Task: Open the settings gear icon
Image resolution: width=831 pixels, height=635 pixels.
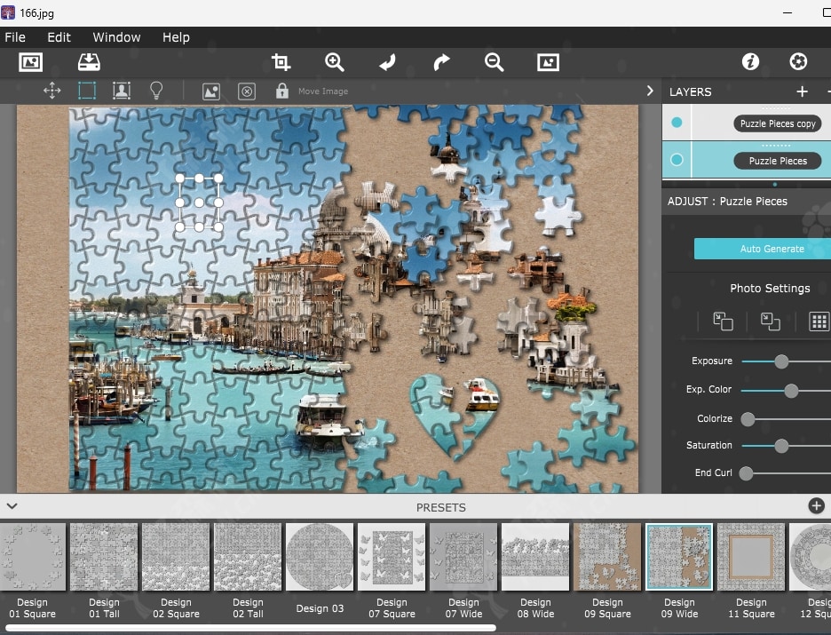Action: tap(798, 61)
